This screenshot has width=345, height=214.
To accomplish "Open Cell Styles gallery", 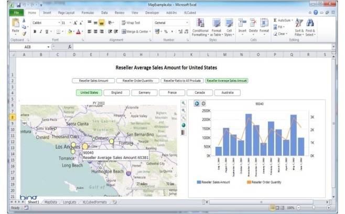I will (x=229, y=27).
